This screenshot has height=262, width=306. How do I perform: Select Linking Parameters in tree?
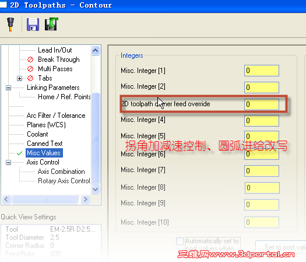point(53,88)
